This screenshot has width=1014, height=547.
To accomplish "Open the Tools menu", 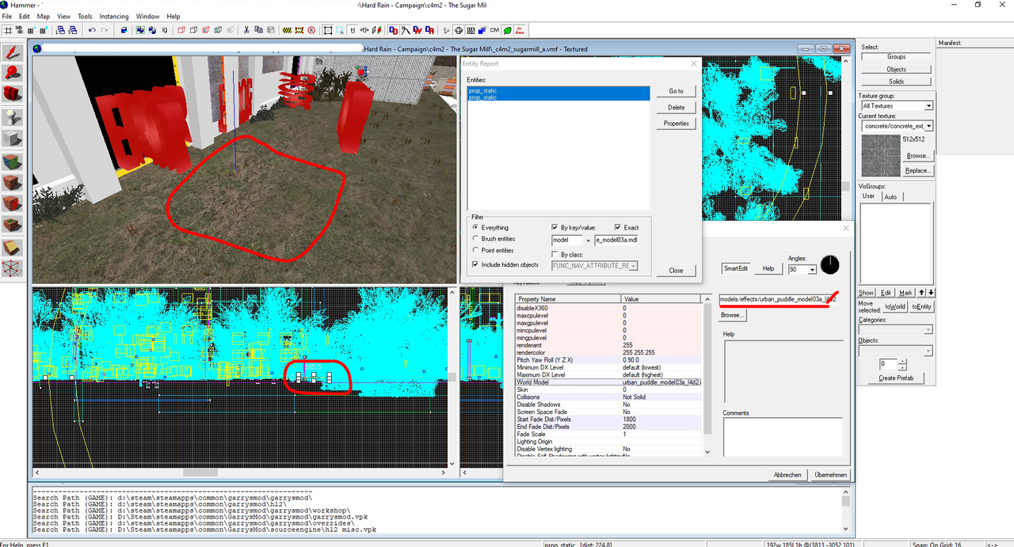I will [85, 16].
